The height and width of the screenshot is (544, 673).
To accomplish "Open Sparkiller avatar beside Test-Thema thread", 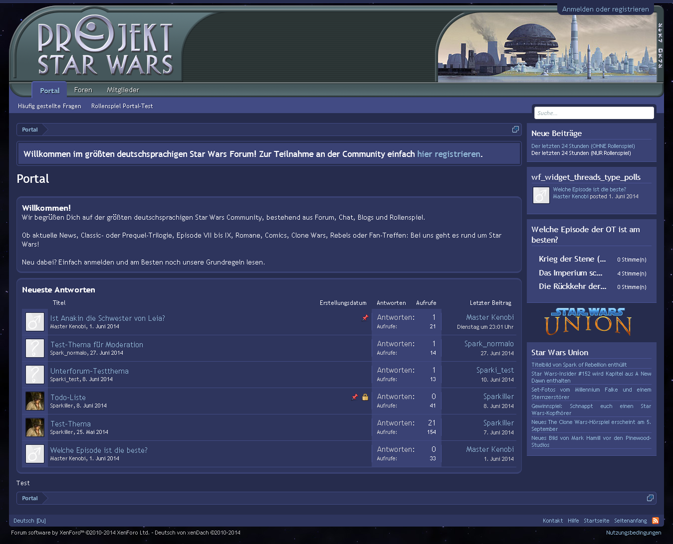I will point(35,427).
